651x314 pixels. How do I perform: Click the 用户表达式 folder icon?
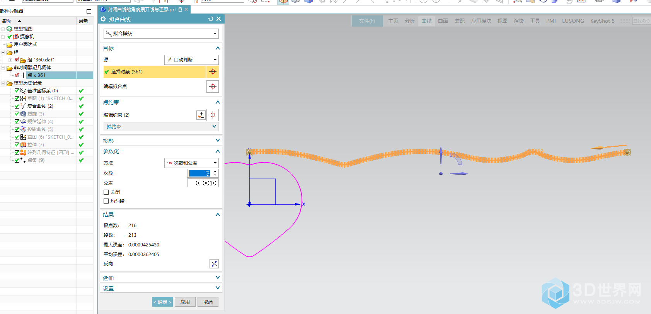pyautogui.click(x=9, y=44)
